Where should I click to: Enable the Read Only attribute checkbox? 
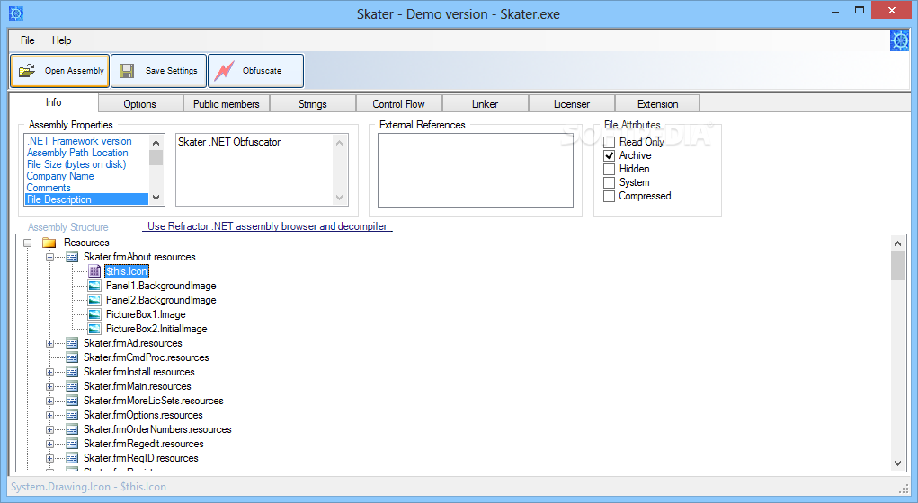[609, 142]
